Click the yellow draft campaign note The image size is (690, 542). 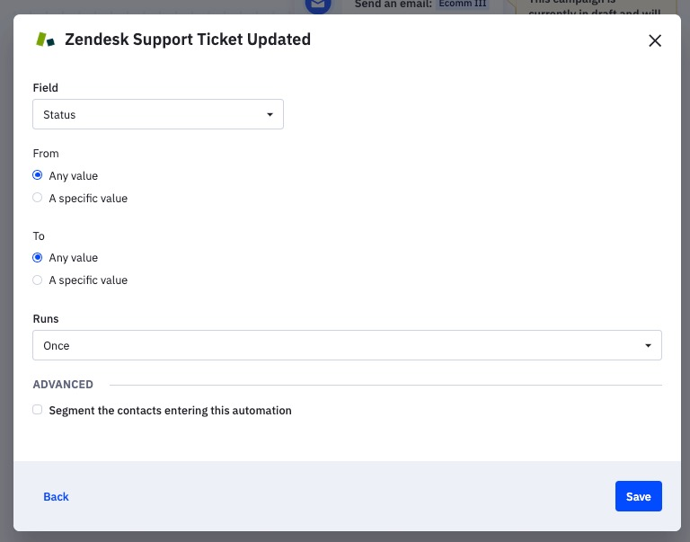[x=593, y=9]
